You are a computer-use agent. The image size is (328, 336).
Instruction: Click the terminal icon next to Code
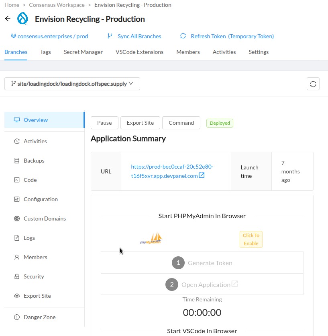(x=17, y=180)
